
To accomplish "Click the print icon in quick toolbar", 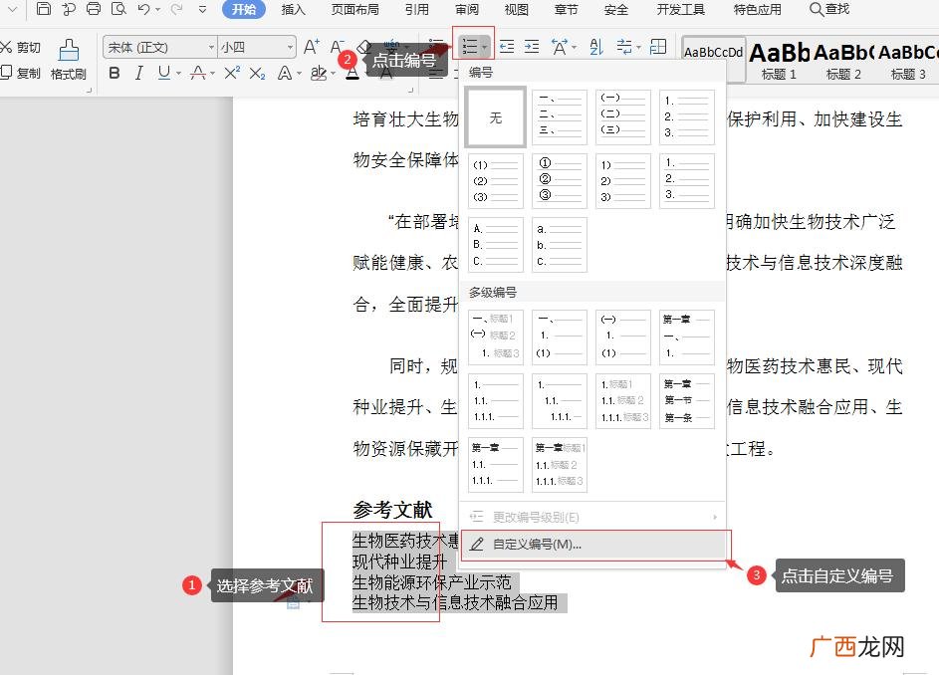I will pyautogui.click(x=94, y=8).
